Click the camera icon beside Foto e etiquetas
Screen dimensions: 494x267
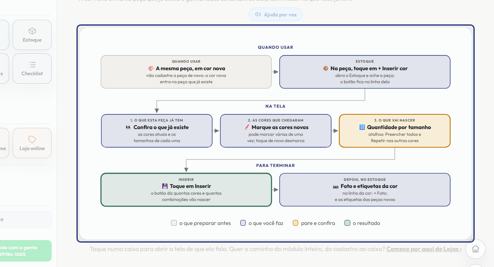click(336, 186)
